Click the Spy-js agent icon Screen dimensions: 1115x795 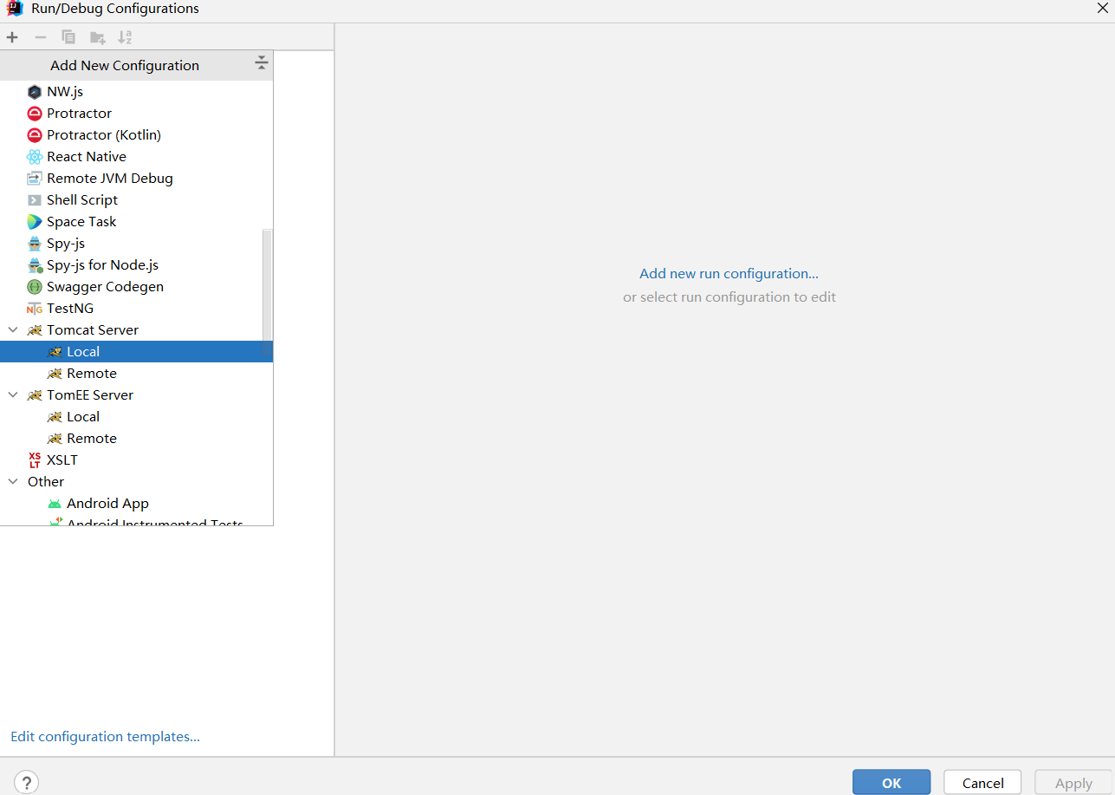click(35, 244)
